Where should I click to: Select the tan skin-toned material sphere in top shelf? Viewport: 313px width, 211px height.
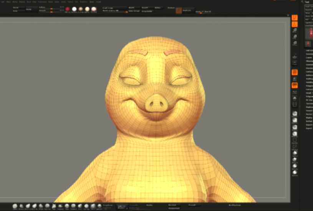pyautogui.click(x=81, y=9)
